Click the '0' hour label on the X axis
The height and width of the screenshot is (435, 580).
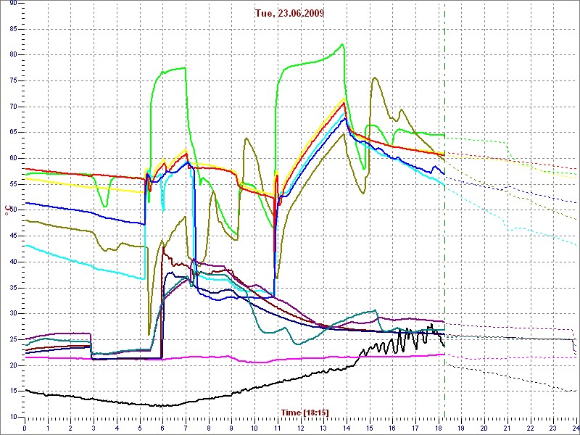(25, 426)
